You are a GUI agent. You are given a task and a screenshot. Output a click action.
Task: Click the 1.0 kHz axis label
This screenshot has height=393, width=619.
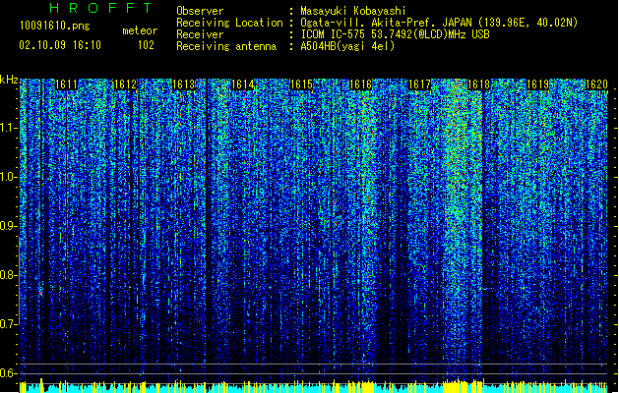pos(8,177)
